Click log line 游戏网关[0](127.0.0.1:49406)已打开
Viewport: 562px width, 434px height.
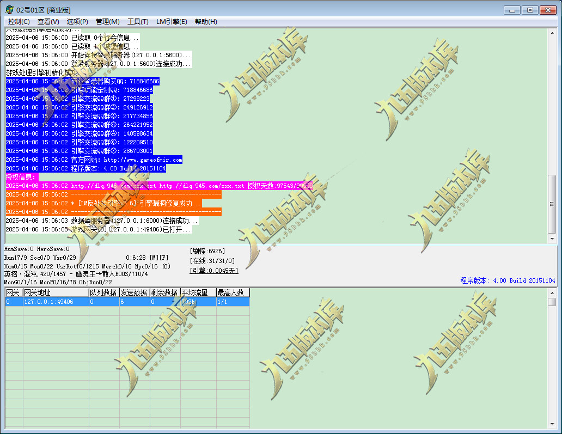click(99, 229)
